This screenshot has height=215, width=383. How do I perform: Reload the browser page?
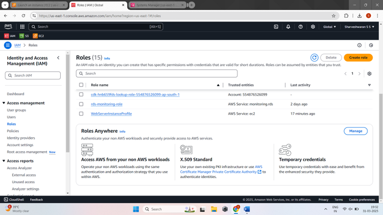[23, 16]
